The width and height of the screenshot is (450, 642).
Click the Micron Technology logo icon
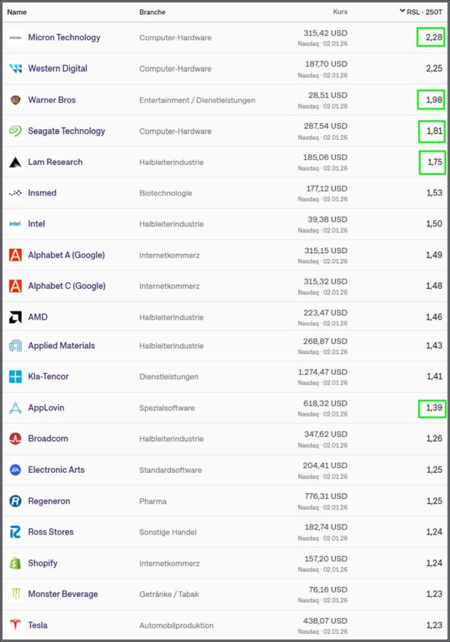15,38
